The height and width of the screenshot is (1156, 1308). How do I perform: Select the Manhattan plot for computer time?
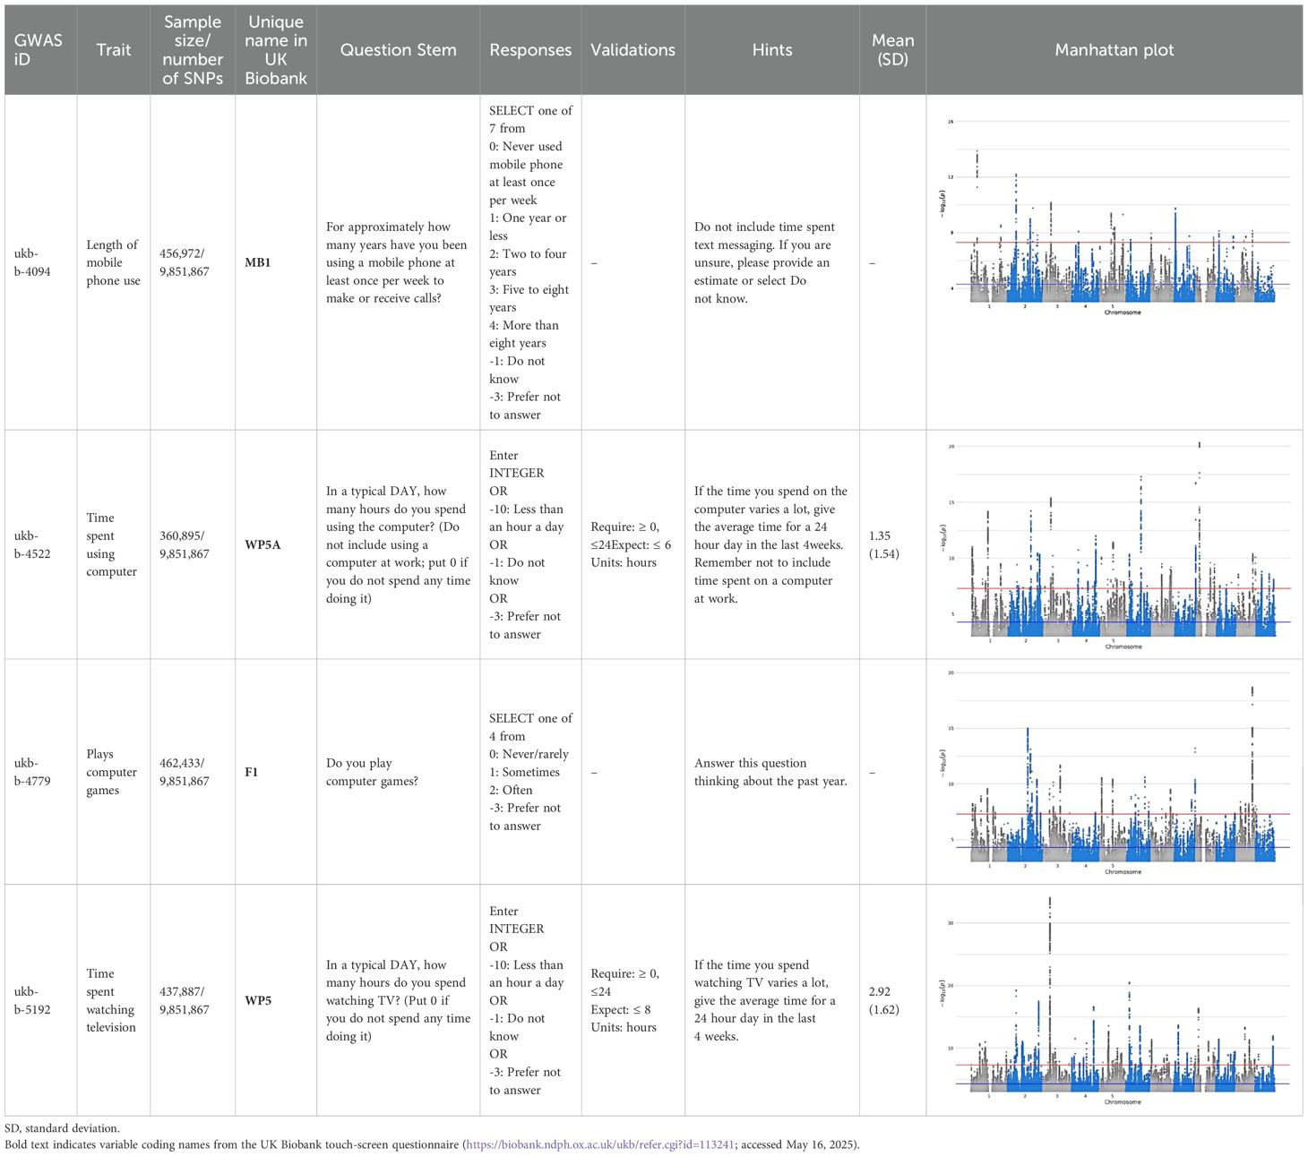tap(1114, 545)
